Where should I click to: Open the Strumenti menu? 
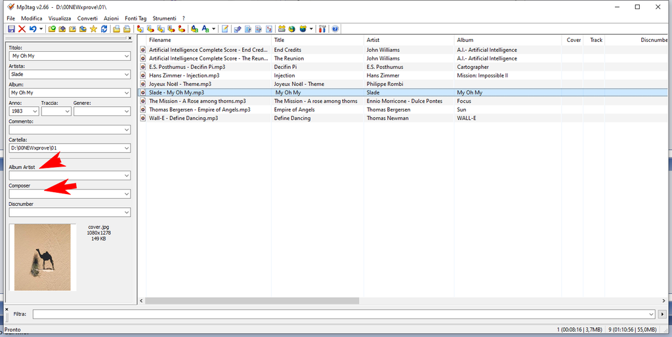(x=164, y=18)
